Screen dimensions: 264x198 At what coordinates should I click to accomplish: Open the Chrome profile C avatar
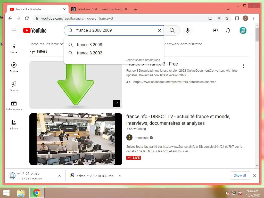[245, 18]
